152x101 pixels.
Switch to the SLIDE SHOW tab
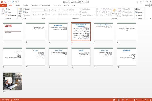tap(57, 5)
